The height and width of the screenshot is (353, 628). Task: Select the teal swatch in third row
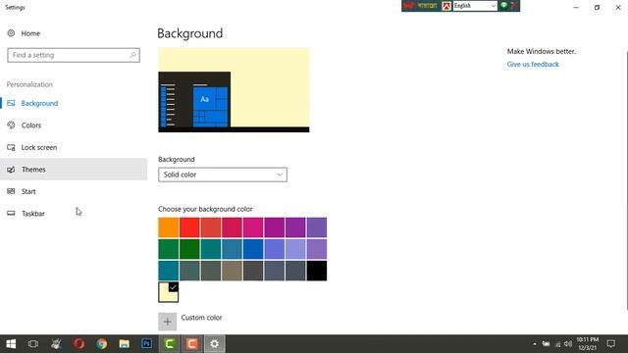pos(168,271)
